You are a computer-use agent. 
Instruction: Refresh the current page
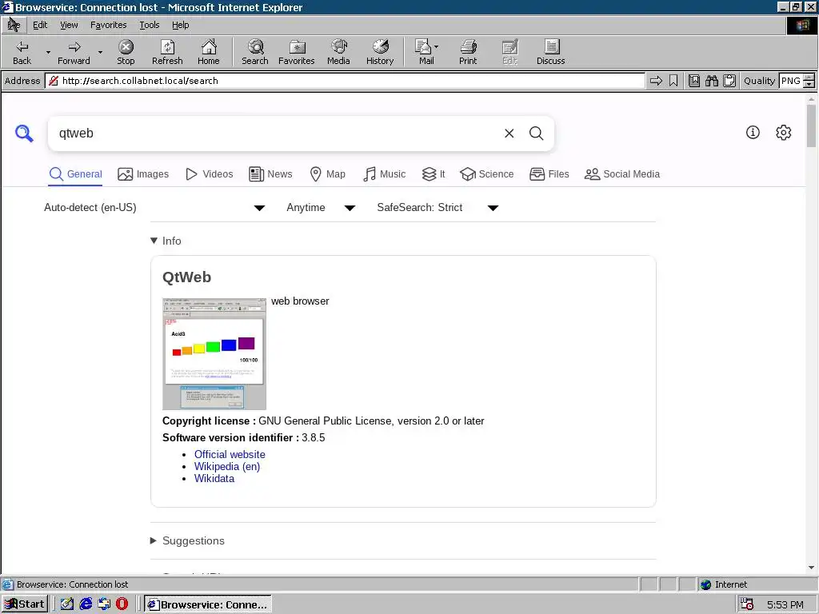tap(167, 52)
